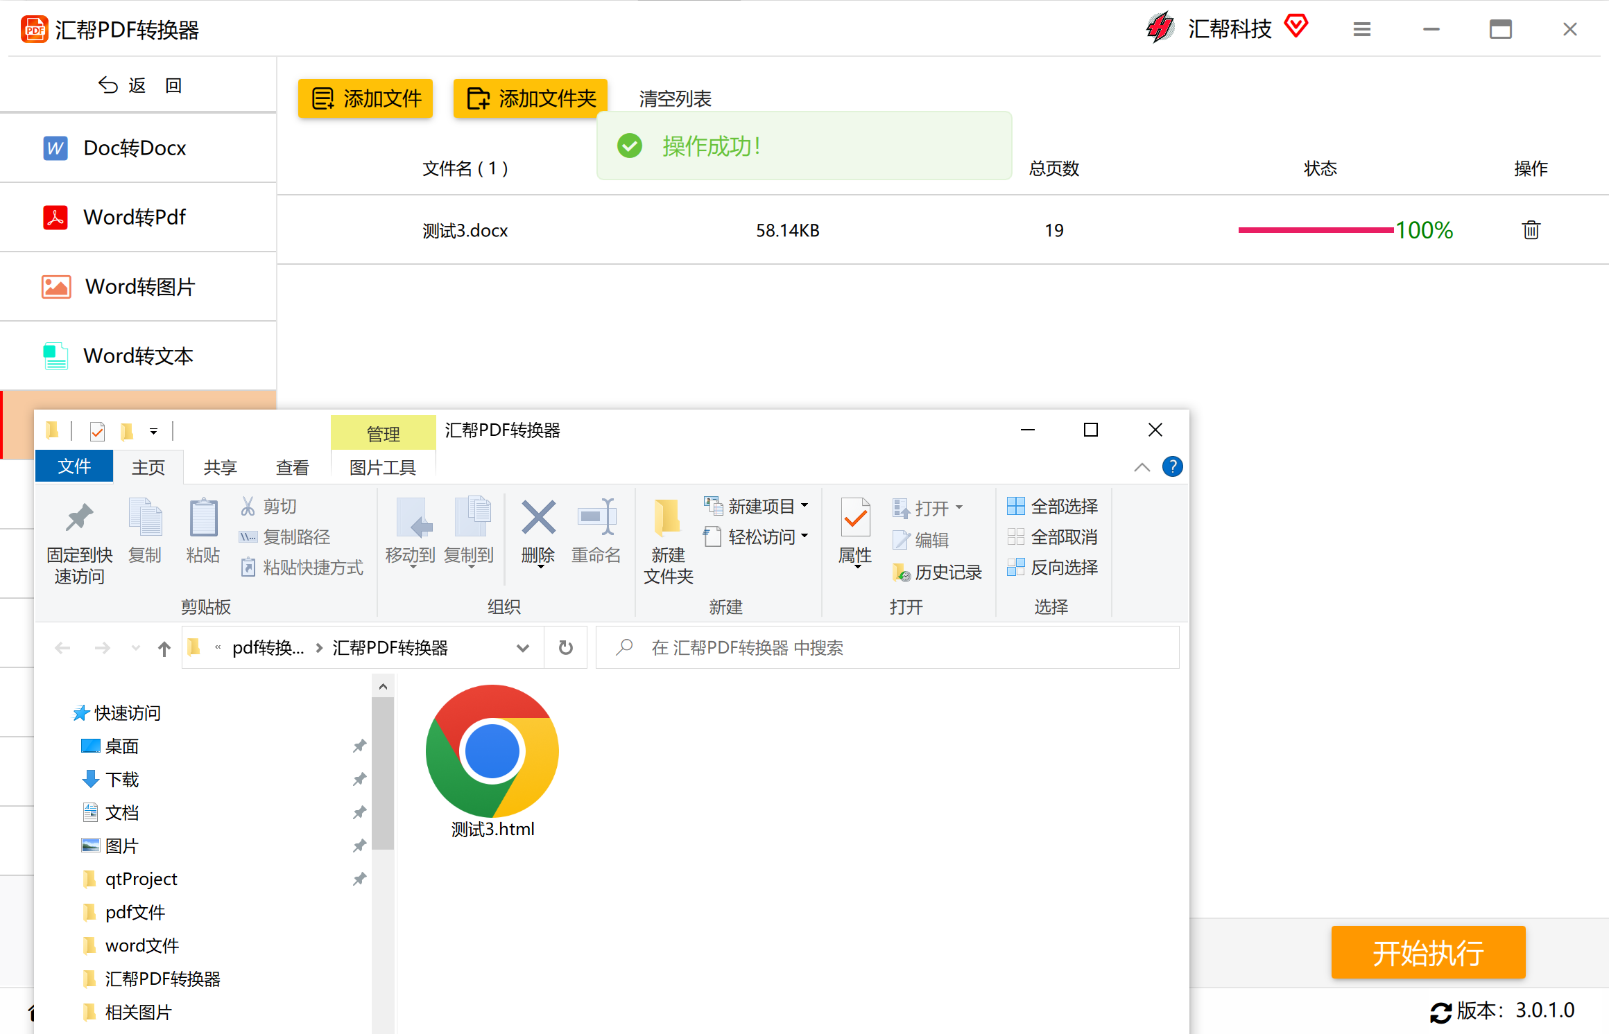
Task: Click the 删除 X icon
Action: coord(538,517)
